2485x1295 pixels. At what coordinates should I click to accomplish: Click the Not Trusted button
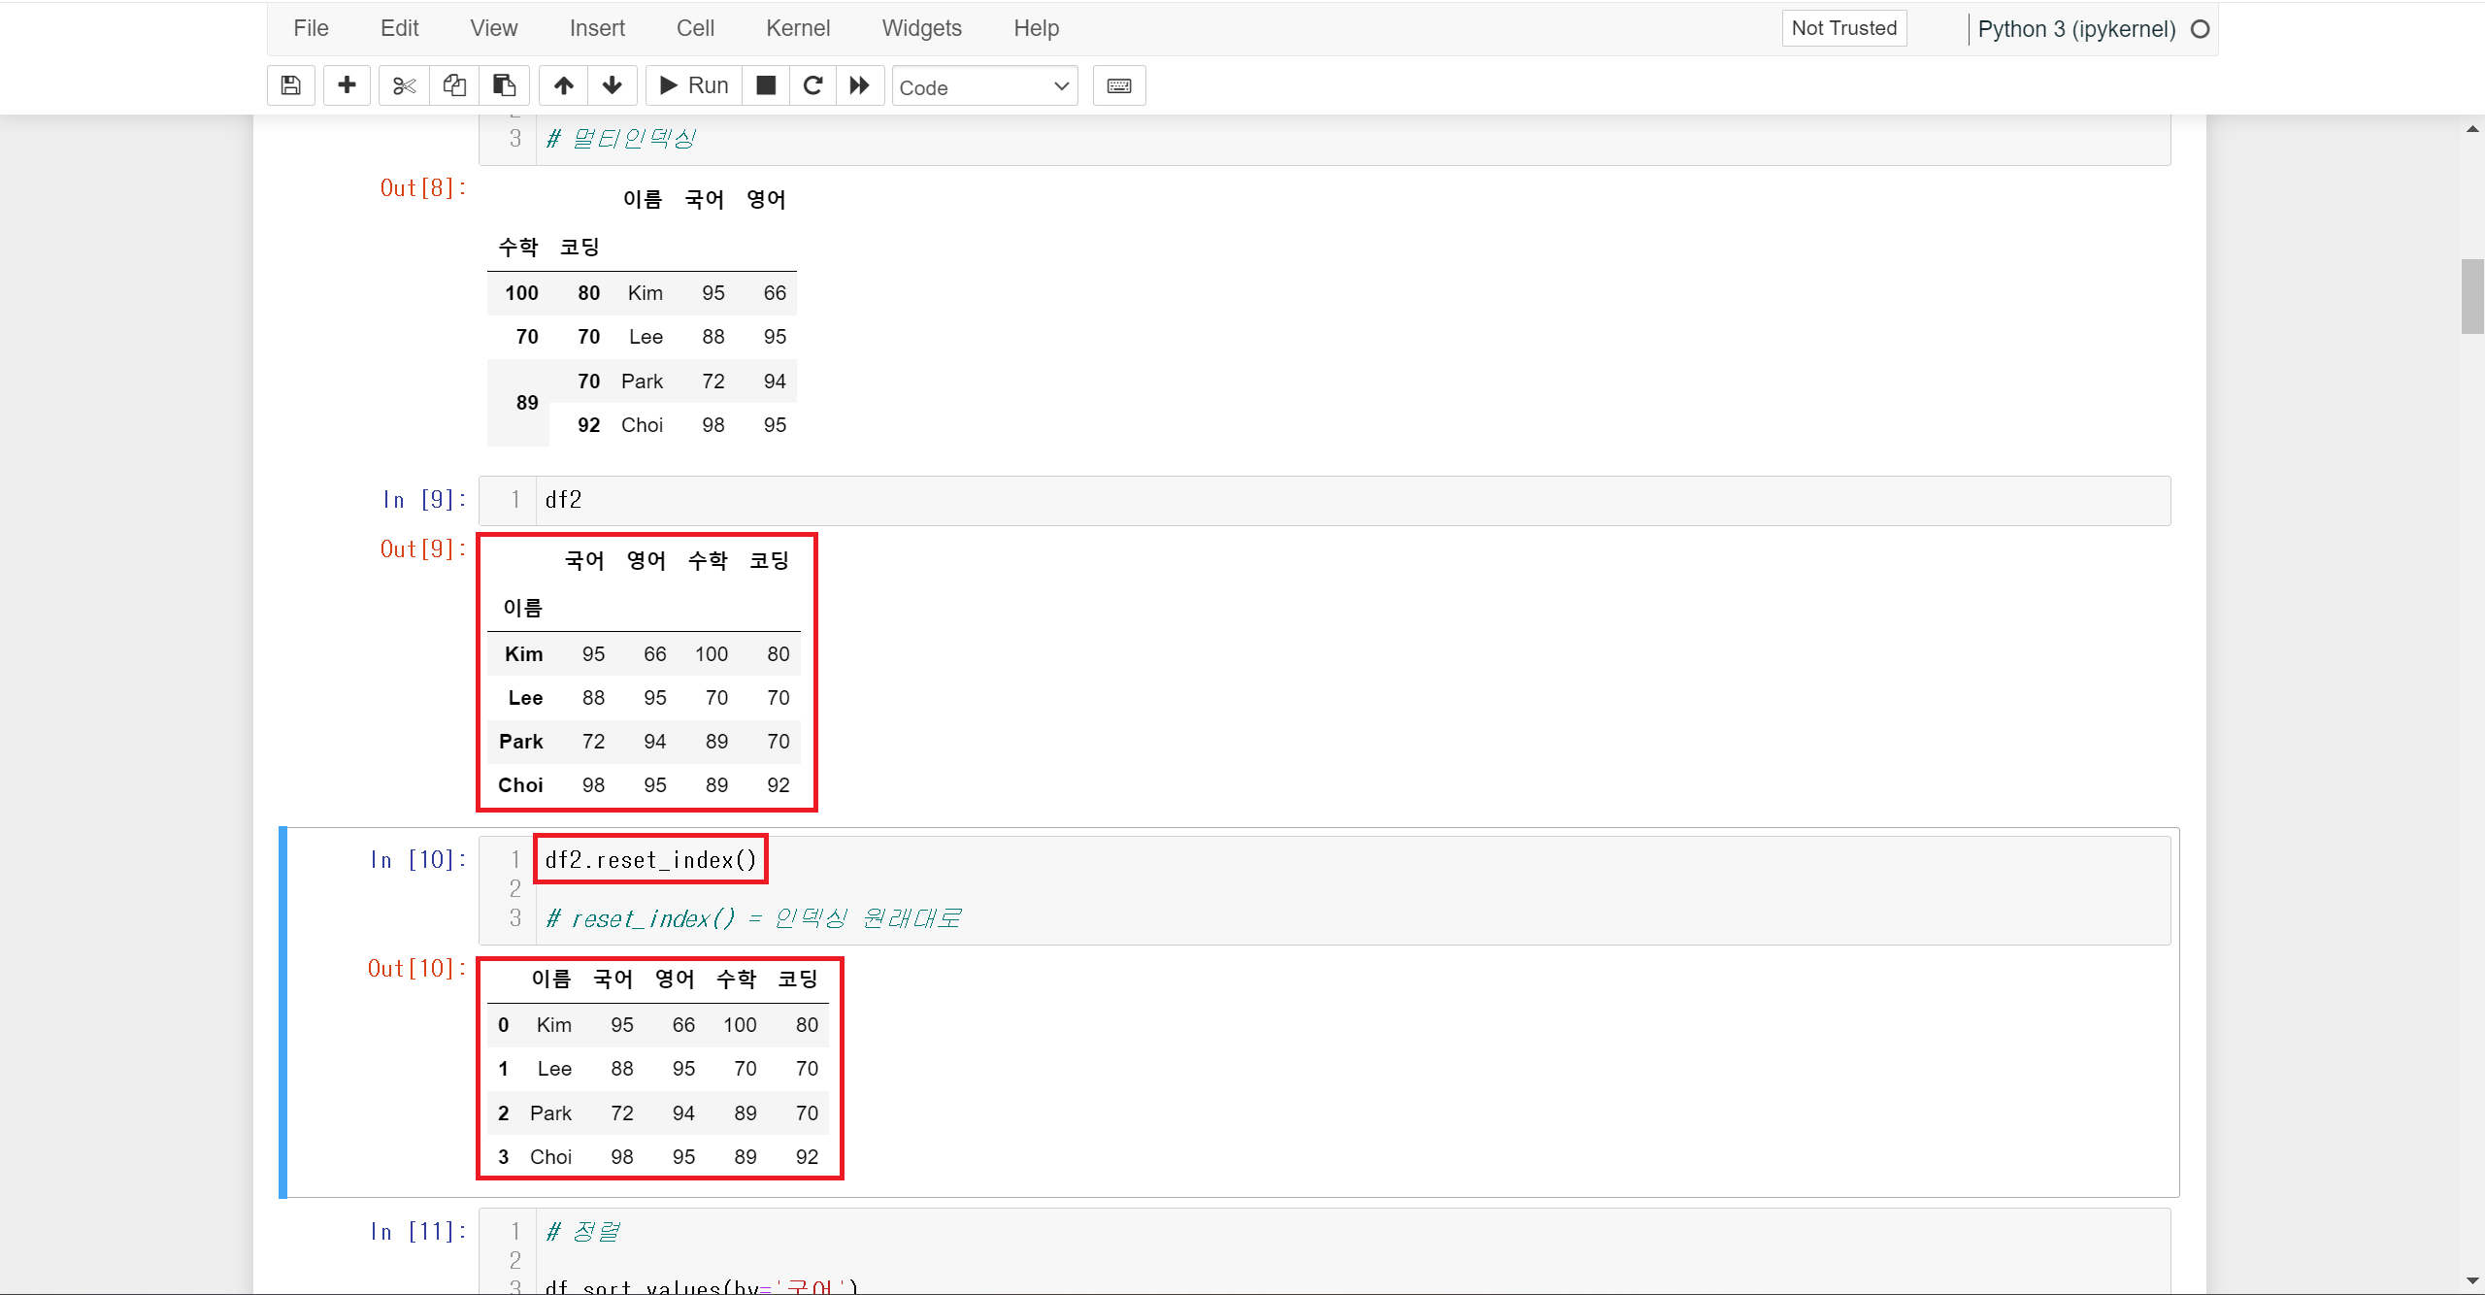(x=1843, y=28)
